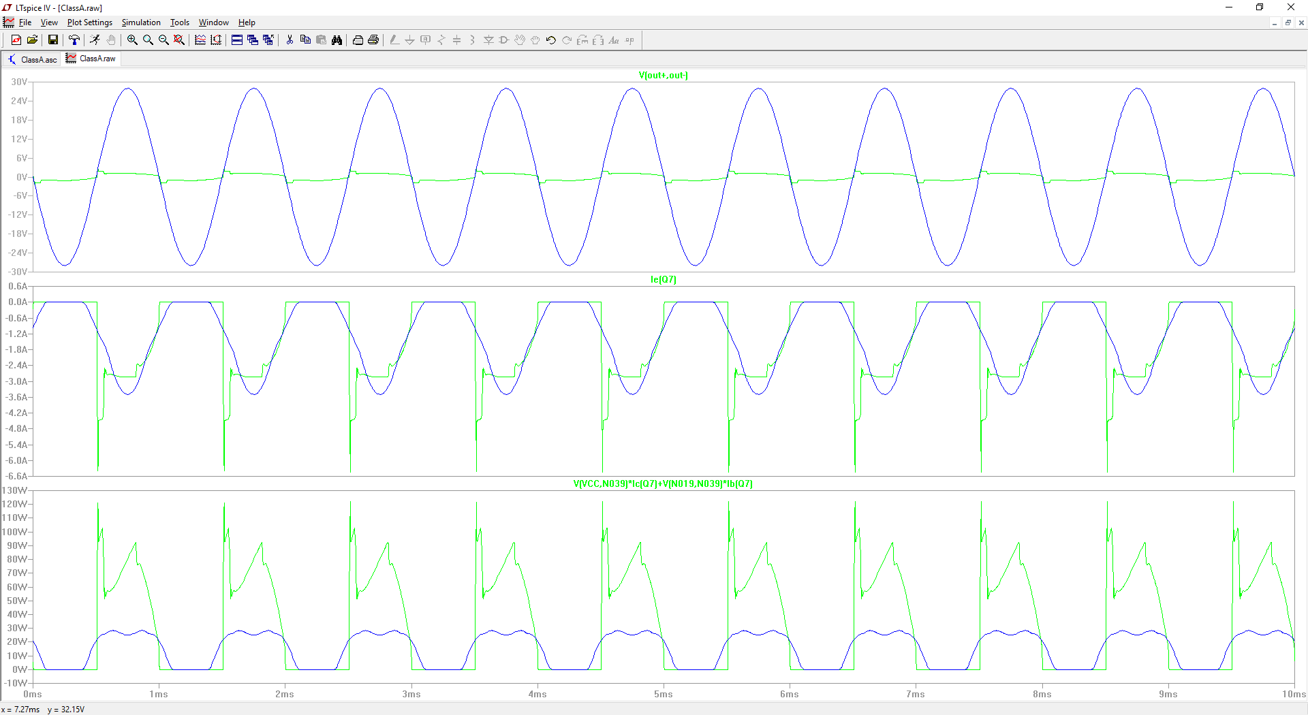Click the Ie(Q7) trace label
Image resolution: width=1308 pixels, height=715 pixels.
coord(664,280)
